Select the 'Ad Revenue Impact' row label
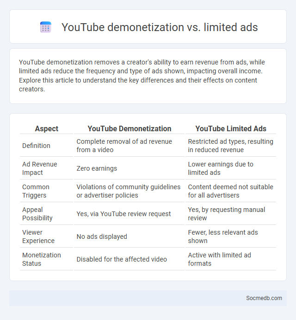Screen dimensions: 296x320 click(x=39, y=168)
